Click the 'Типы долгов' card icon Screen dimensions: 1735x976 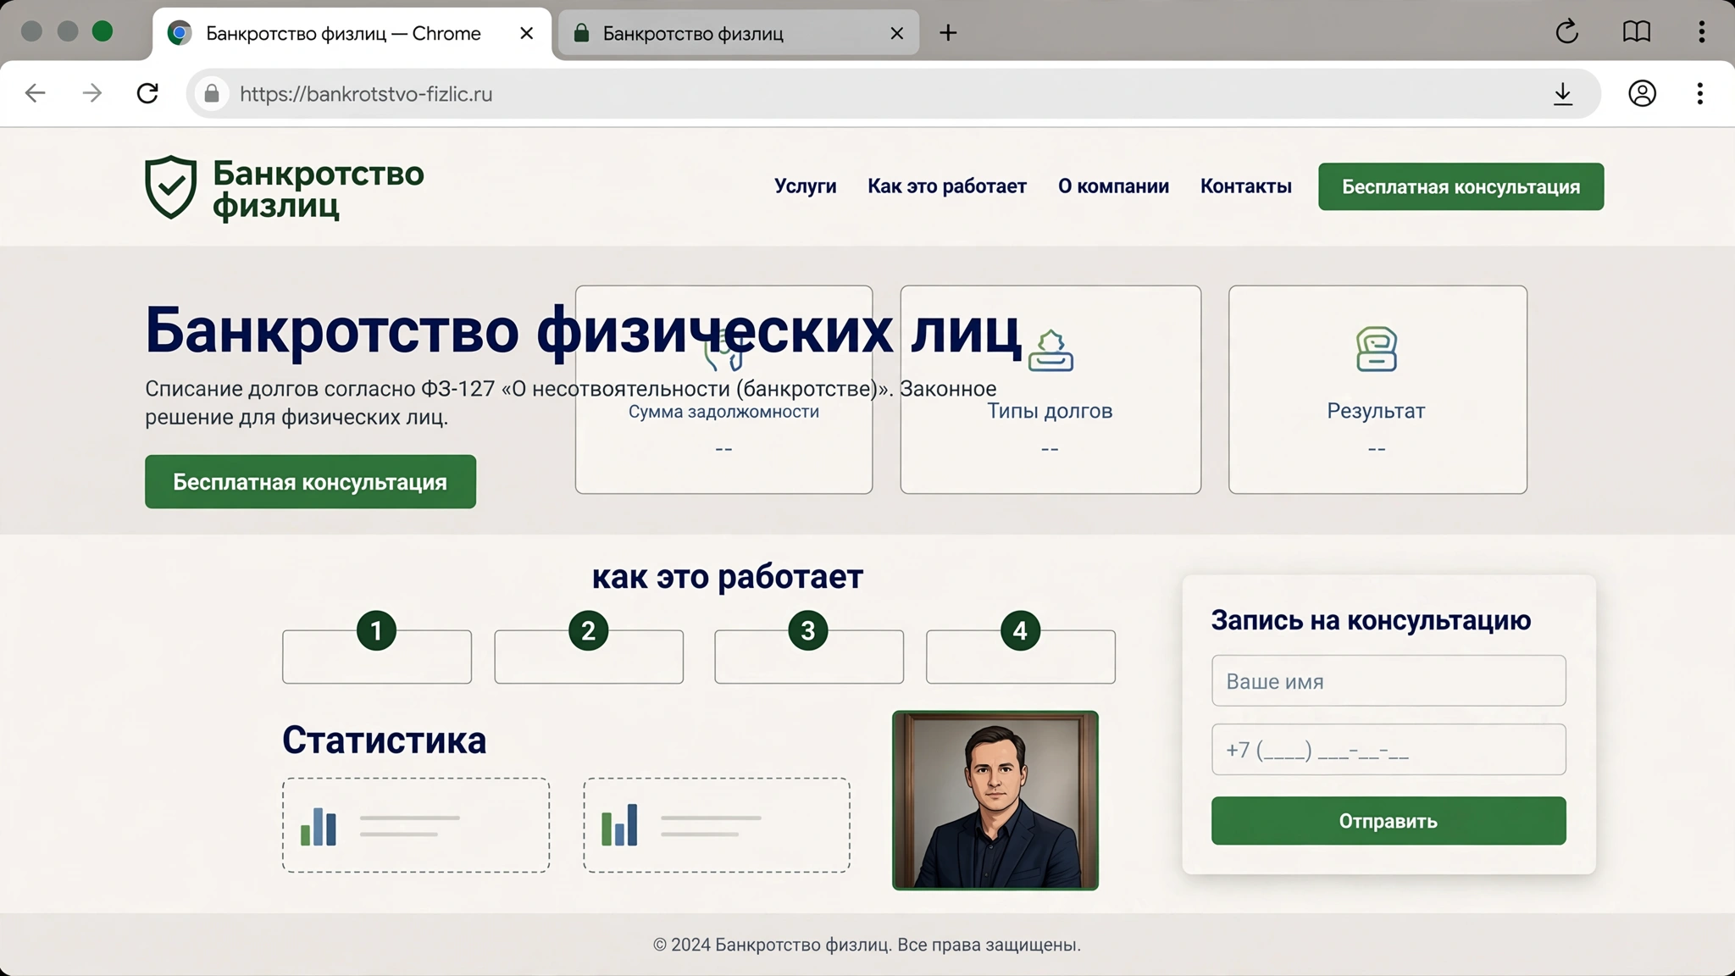(1050, 351)
